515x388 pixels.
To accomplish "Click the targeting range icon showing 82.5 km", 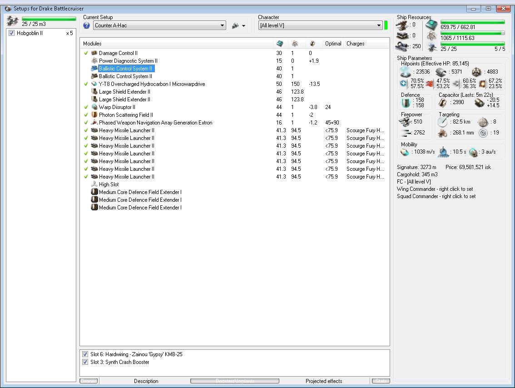I will click(442, 122).
